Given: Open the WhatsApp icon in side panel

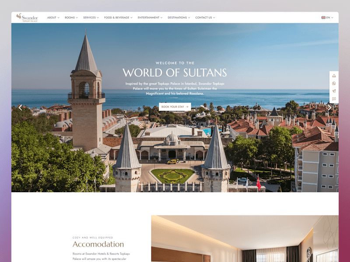Looking at the screenshot, I should [334, 83].
